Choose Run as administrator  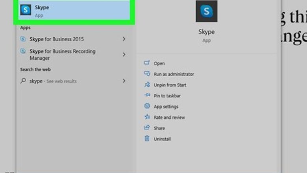tap(174, 74)
